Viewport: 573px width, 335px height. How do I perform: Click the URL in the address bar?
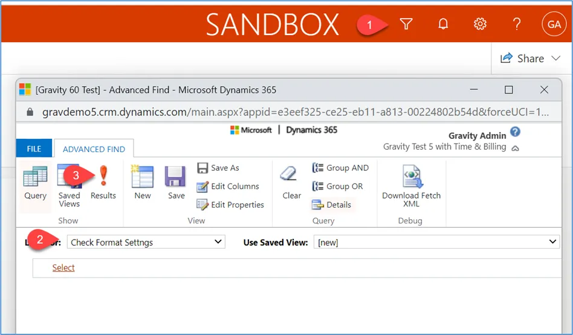(x=296, y=112)
